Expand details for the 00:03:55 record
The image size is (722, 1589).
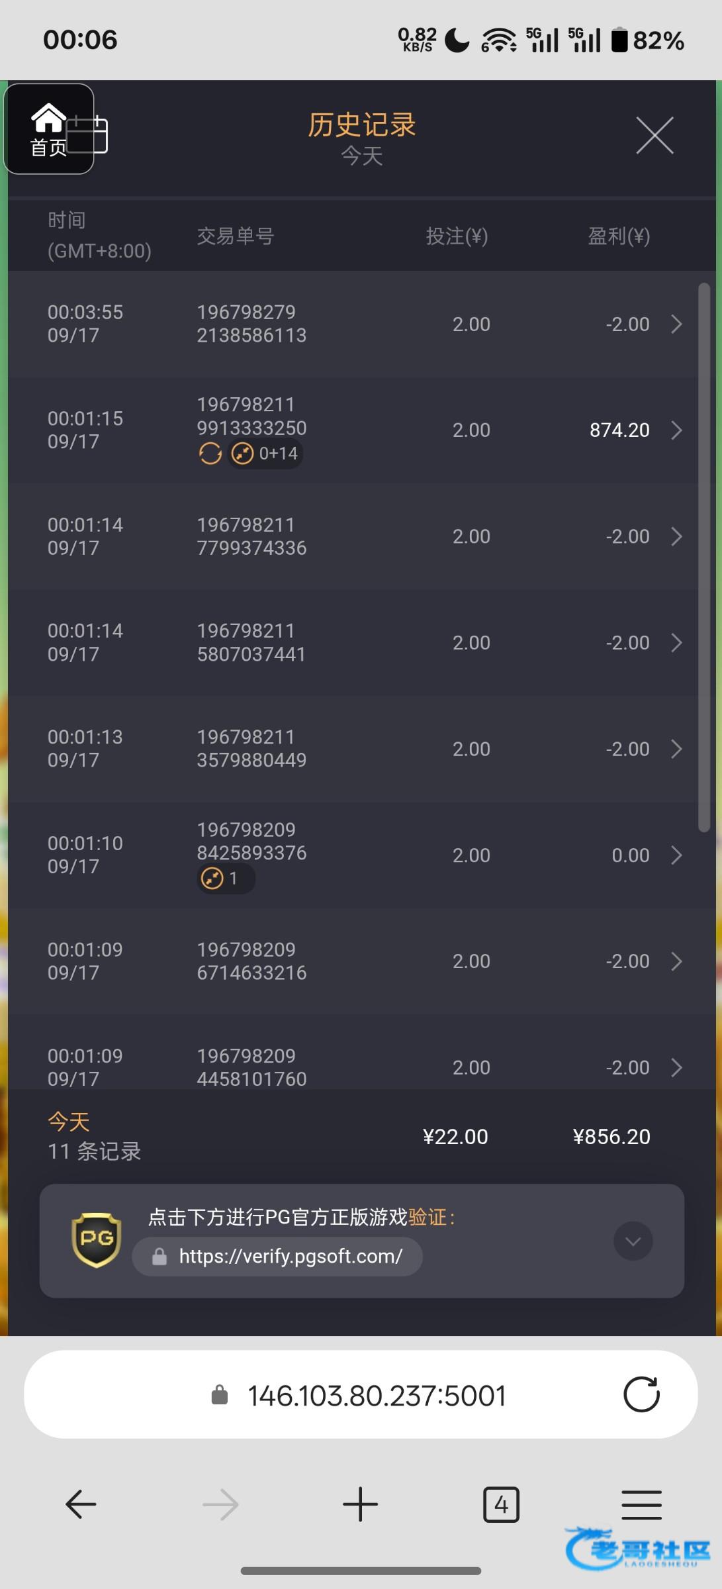[x=676, y=324]
